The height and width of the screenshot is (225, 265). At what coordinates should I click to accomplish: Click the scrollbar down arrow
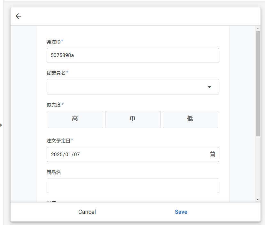258,199
